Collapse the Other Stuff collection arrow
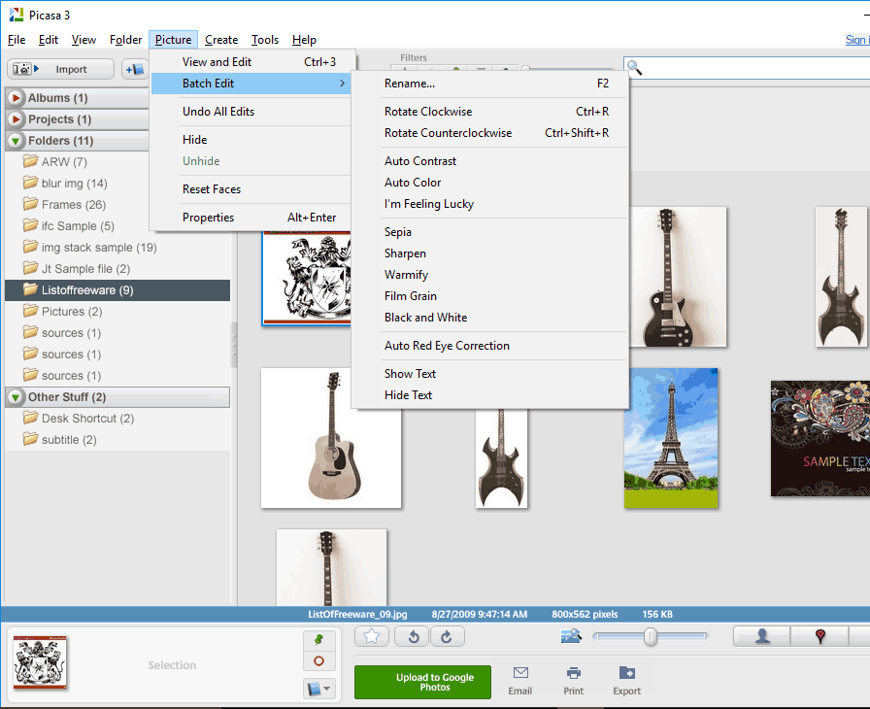 (16, 397)
